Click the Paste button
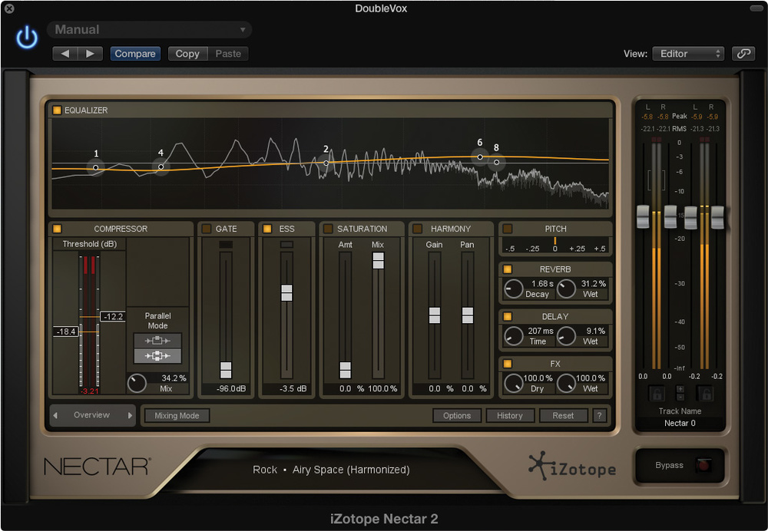Viewport: 768px width, 531px height. tap(228, 54)
